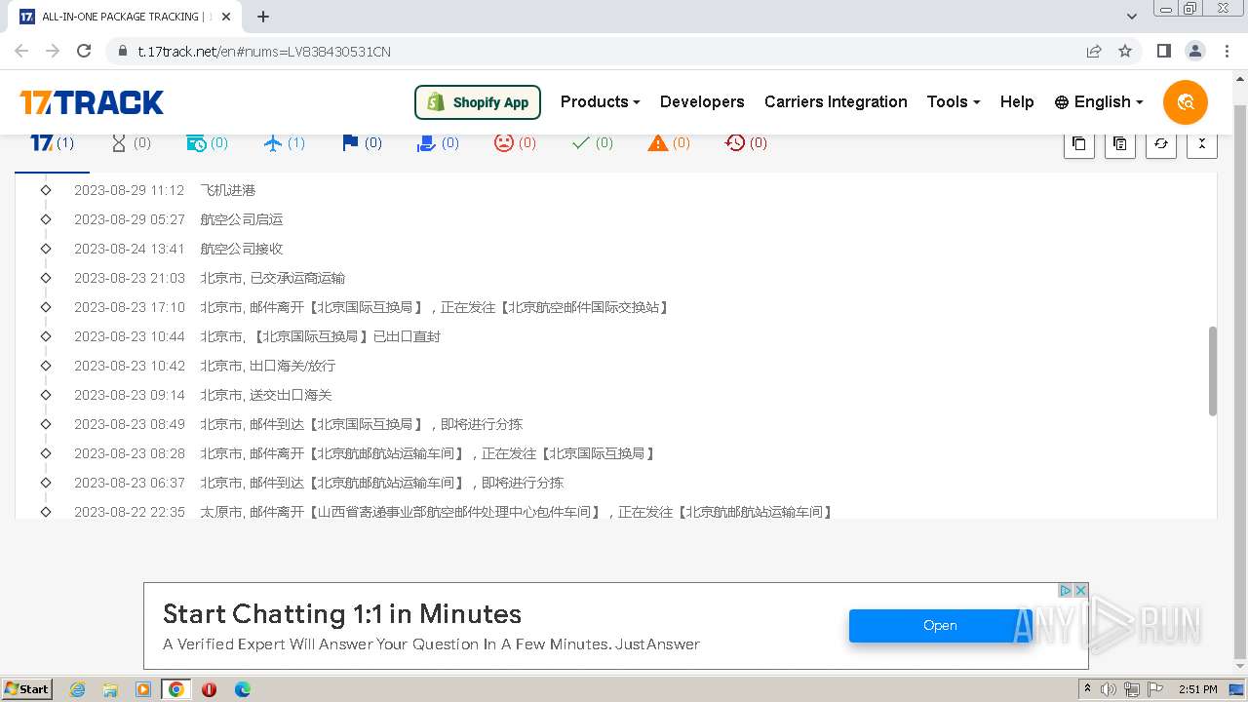Select the Info Received truck tab
This screenshot has width=1248, height=702.
coord(207,143)
